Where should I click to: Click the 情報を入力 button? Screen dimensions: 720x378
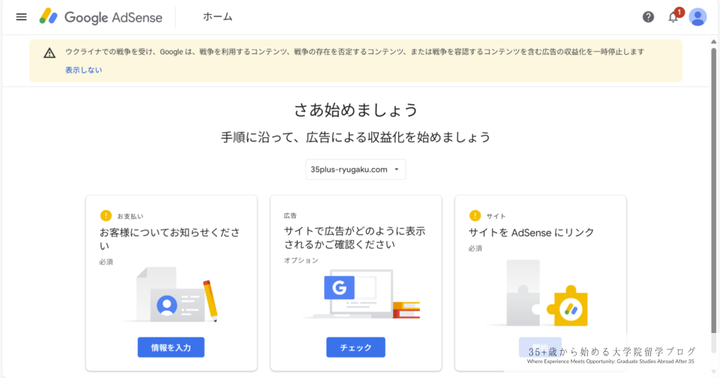(171, 347)
